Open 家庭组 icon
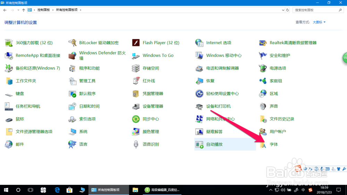The width and height of the screenshot is (347, 195). (263, 81)
